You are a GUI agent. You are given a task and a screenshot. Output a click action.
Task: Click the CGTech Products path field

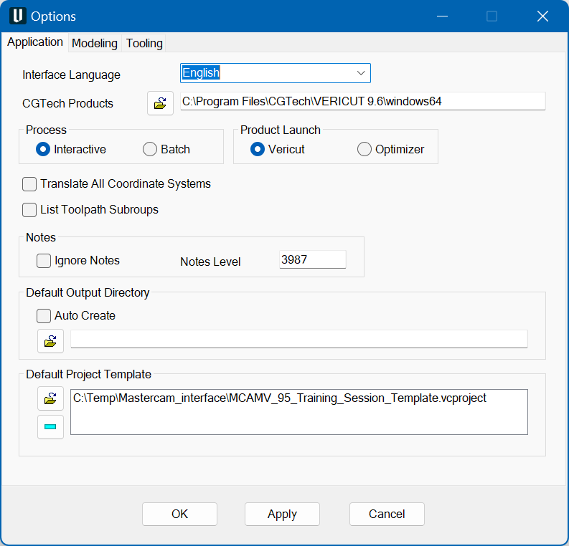click(363, 101)
